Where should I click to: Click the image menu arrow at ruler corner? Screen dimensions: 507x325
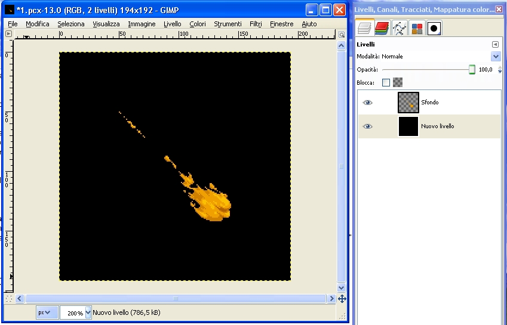(x=9, y=33)
